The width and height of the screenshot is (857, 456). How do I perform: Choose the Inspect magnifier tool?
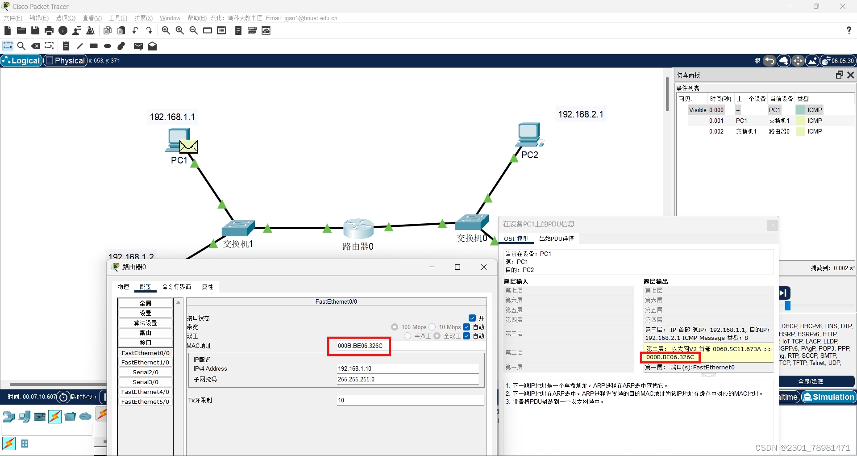click(21, 46)
